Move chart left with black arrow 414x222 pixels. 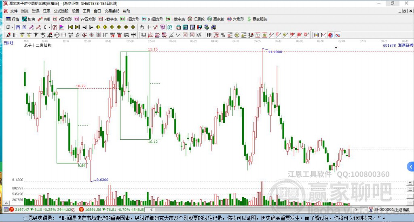(x=84, y=27)
